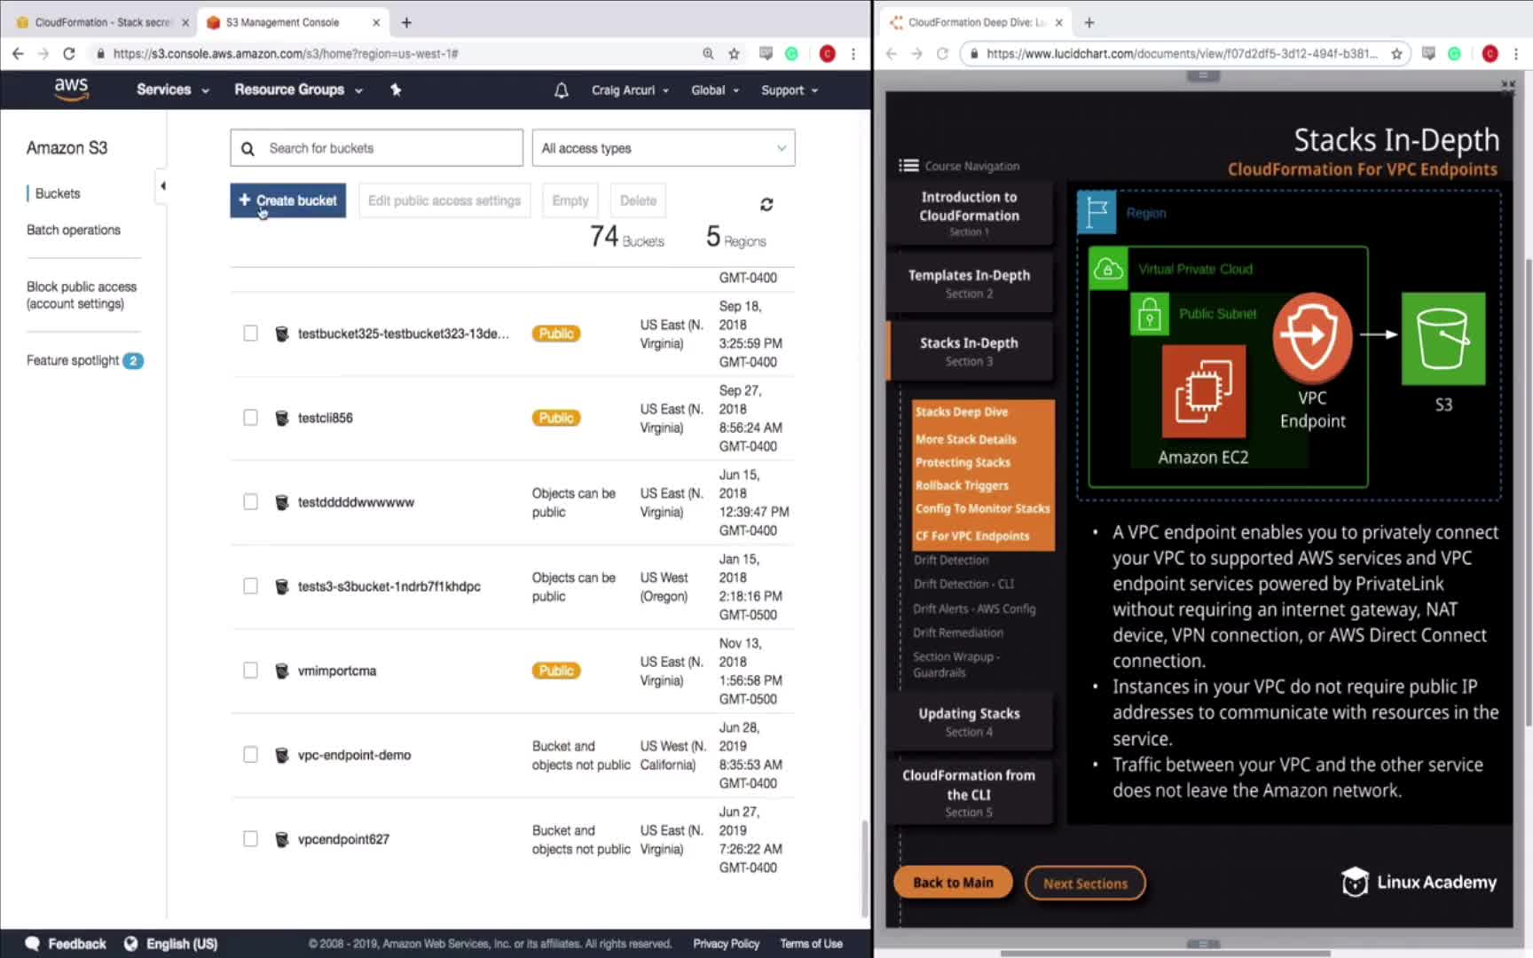Screen dimensions: 1533x958
Task: Click the Back to Main button
Action: click(953, 883)
